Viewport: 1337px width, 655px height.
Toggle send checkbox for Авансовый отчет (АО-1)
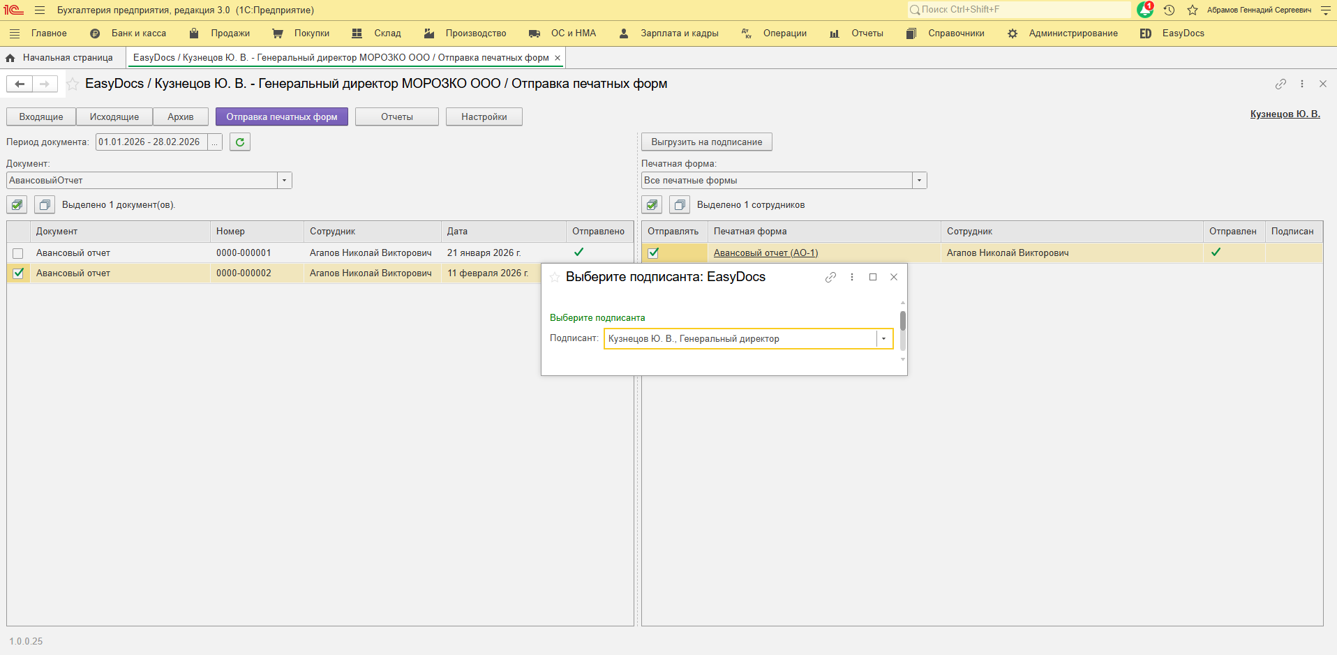[653, 253]
